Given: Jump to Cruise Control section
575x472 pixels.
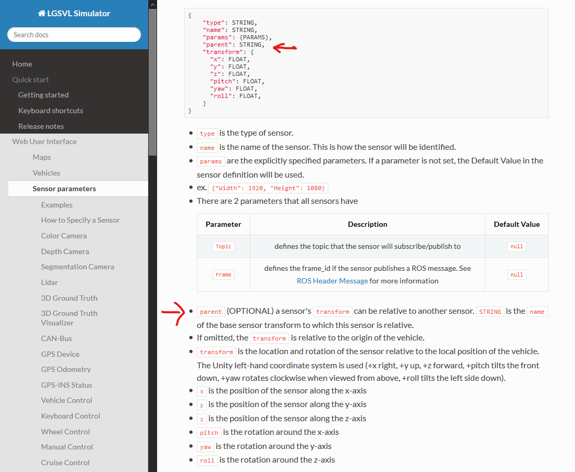Looking at the screenshot, I should pyautogui.click(x=65, y=463).
